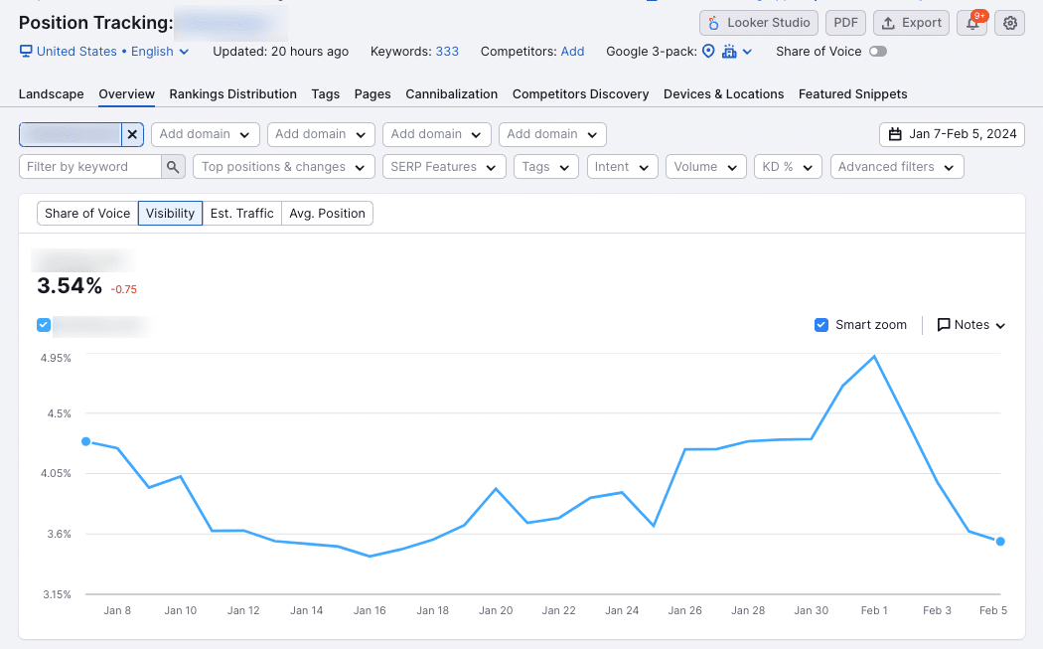
Task: Select the Visibility chart tab
Action: (170, 213)
